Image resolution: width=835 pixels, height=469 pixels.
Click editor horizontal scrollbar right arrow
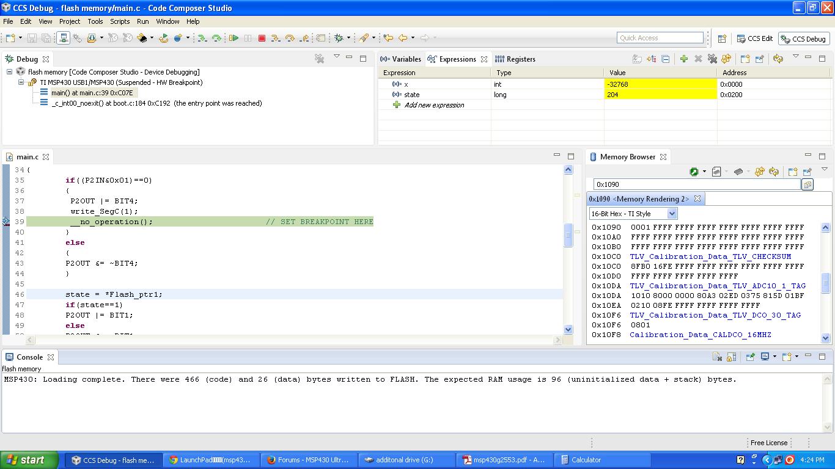(557, 340)
